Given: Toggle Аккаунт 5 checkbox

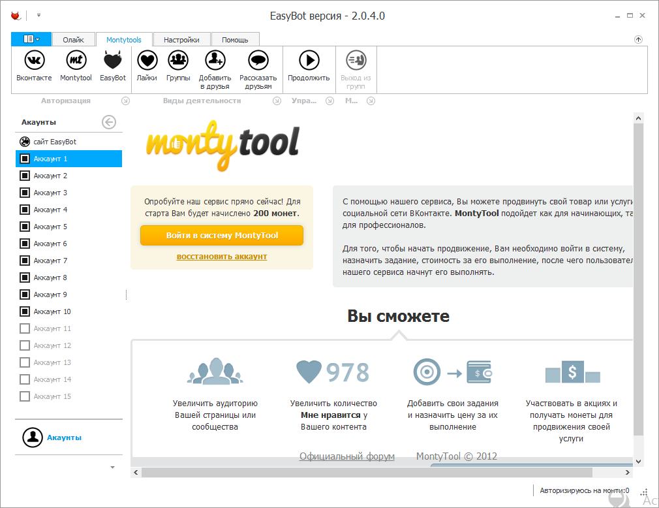Looking at the screenshot, I should (x=25, y=227).
